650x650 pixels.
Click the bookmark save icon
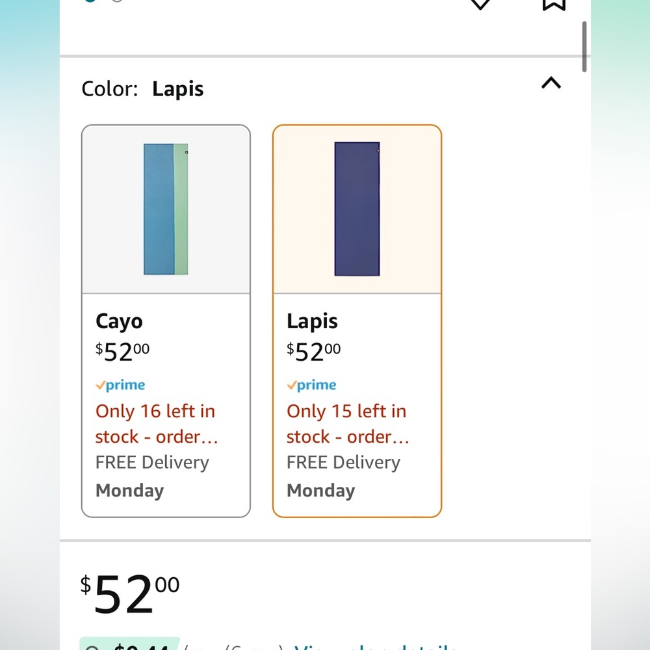click(x=554, y=3)
